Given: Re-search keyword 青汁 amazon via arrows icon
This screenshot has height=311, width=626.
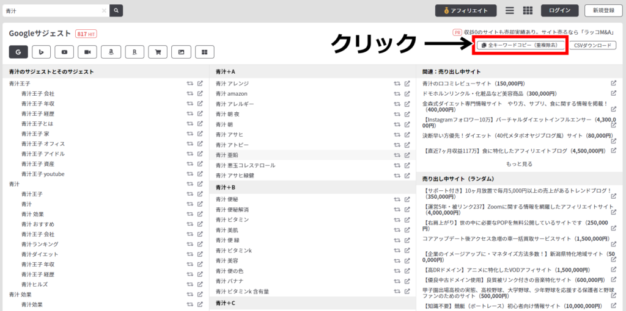Looking at the screenshot, I should [x=397, y=94].
